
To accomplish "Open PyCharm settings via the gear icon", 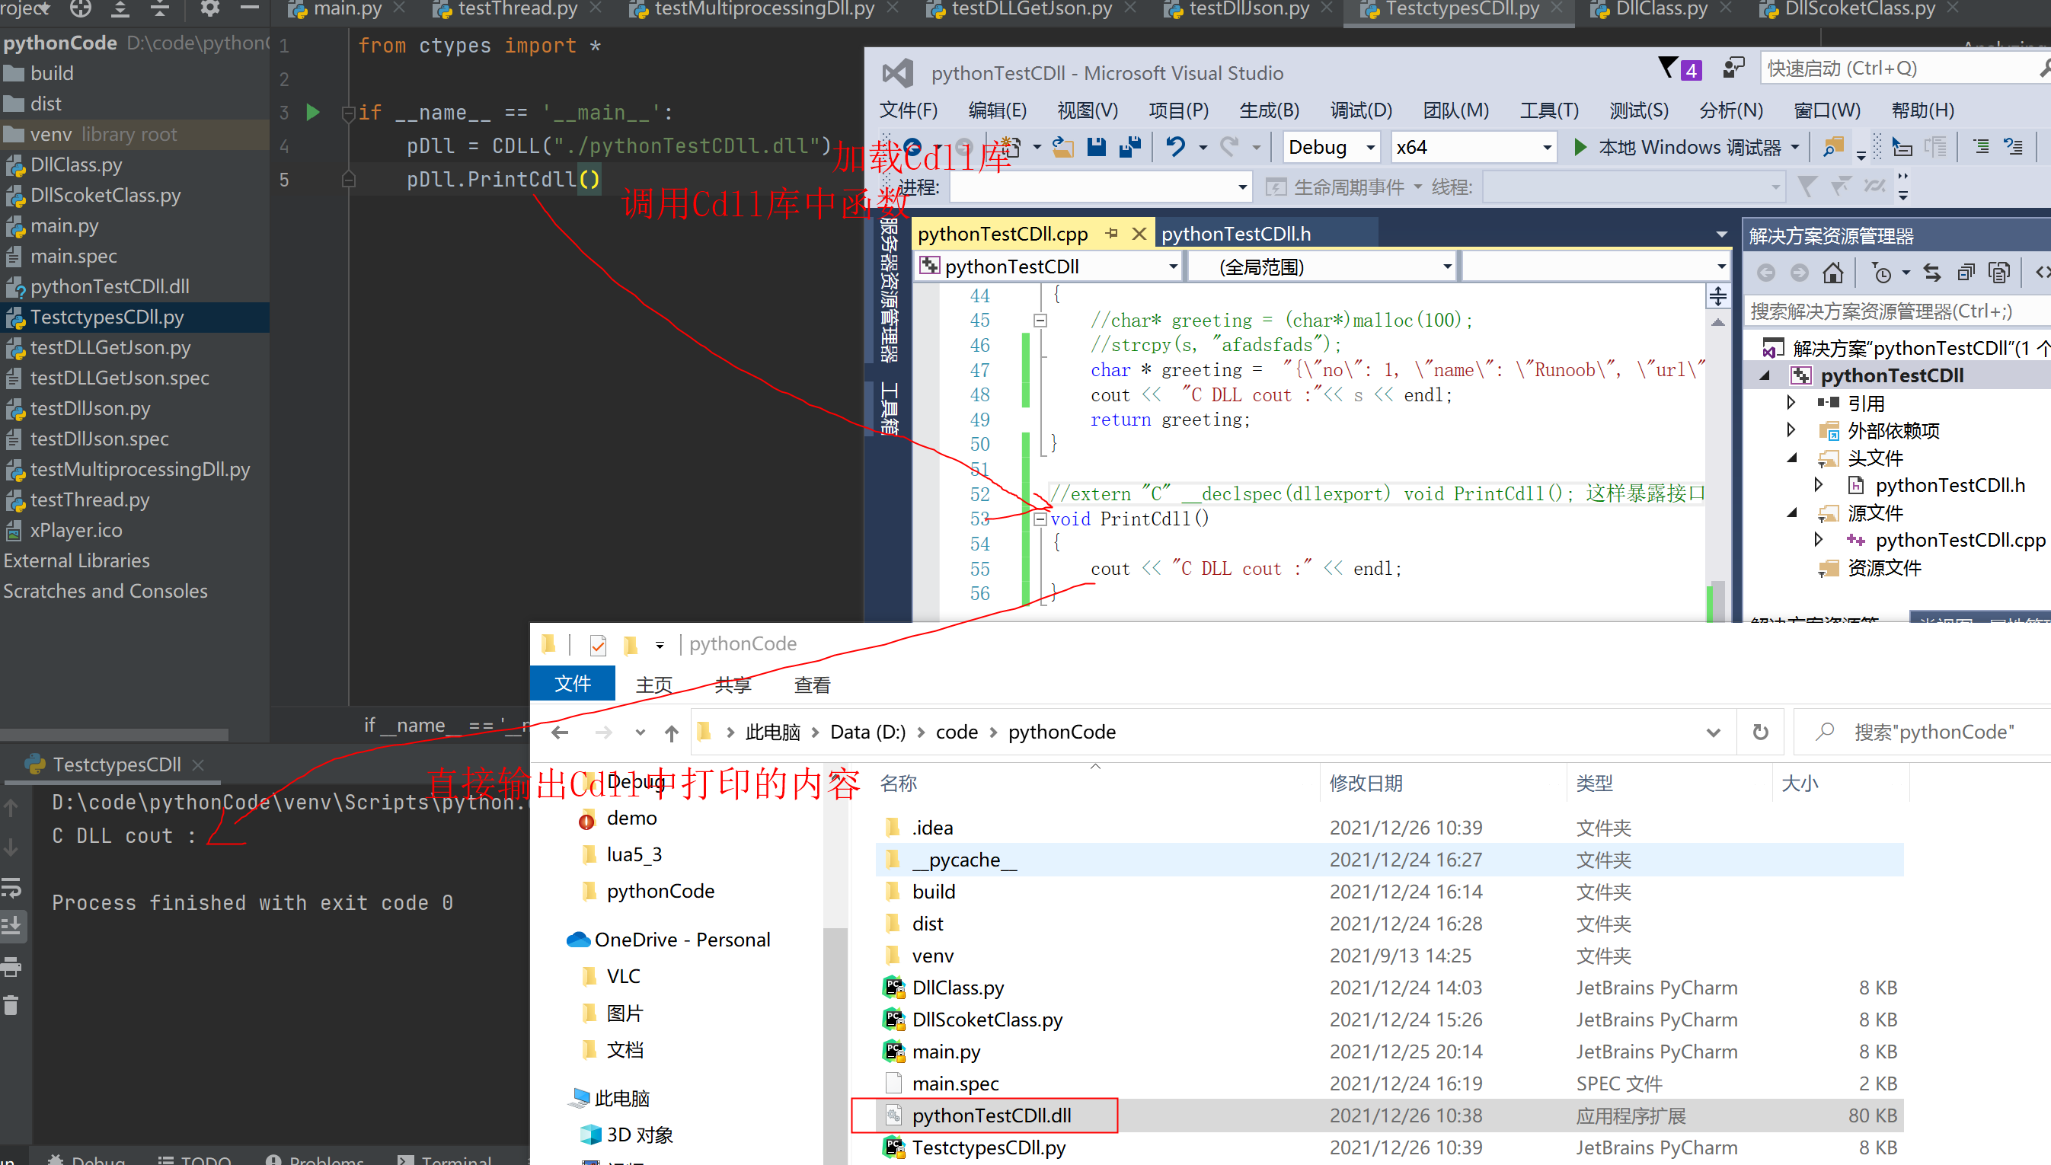I will coord(209,10).
